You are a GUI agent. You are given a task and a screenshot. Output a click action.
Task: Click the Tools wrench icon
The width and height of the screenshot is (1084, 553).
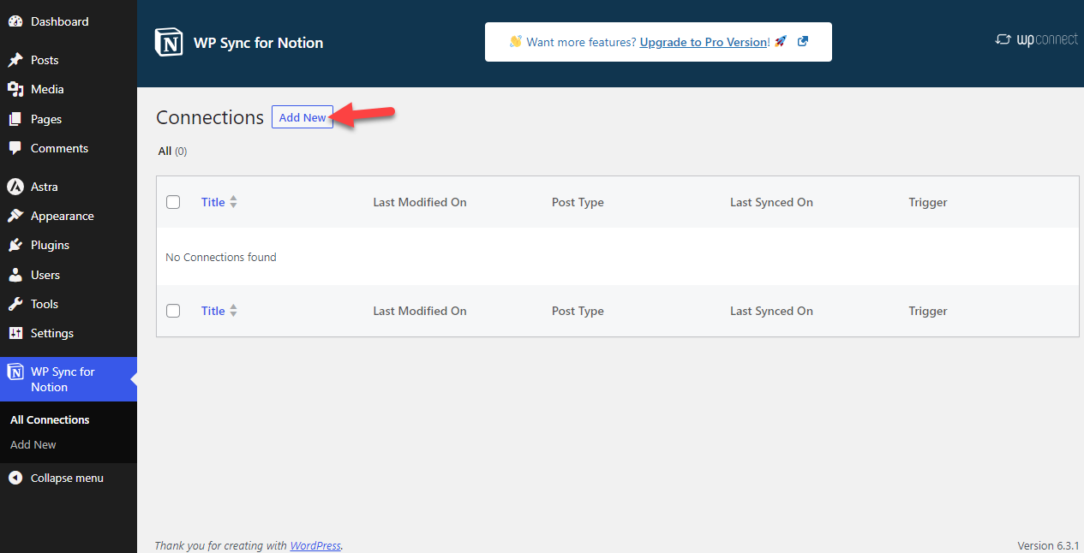tap(15, 304)
